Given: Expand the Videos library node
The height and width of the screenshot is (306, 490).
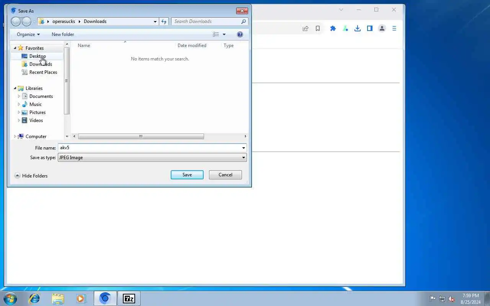Looking at the screenshot, I should tap(19, 120).
